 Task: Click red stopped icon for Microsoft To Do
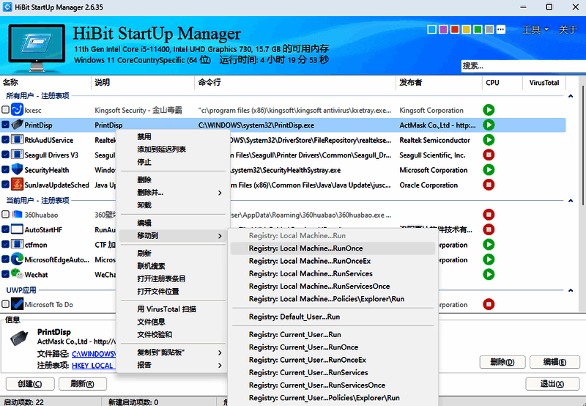click(489, 304)
